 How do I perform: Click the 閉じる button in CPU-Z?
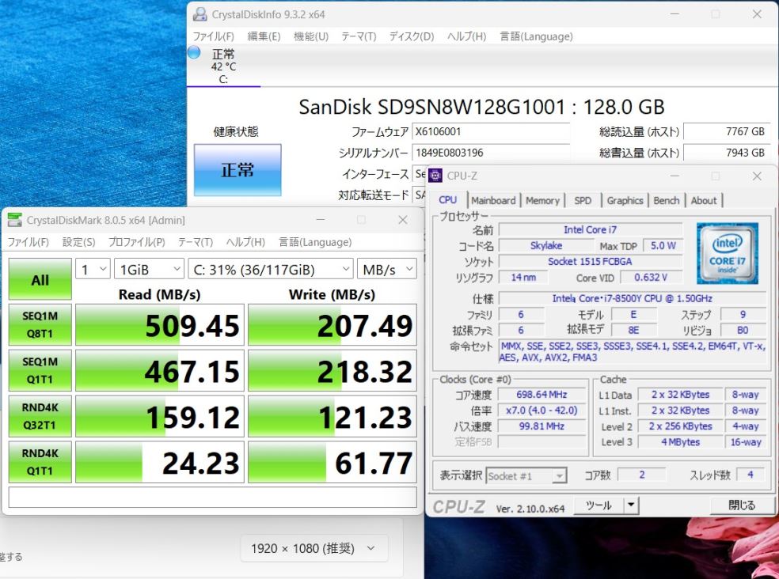pos(742,505)
